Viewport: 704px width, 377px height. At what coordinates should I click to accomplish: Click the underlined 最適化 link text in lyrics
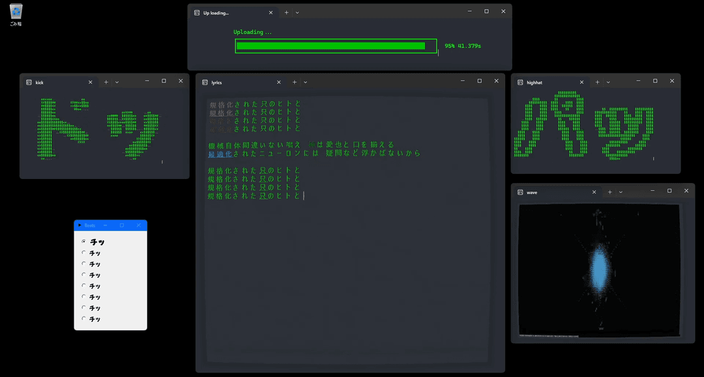(220, 154)
